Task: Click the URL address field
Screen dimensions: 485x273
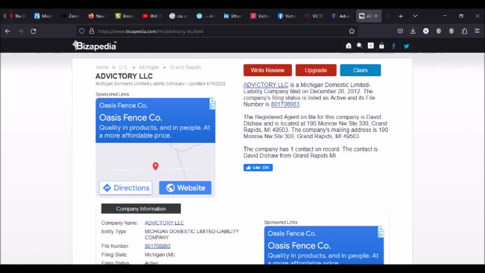Action: [216, 31]
